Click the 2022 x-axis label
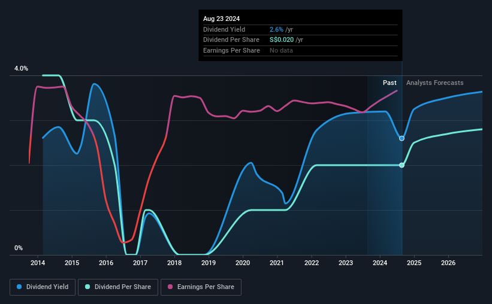The height and width of the screenshot is (304, 492). click(312, 263)
